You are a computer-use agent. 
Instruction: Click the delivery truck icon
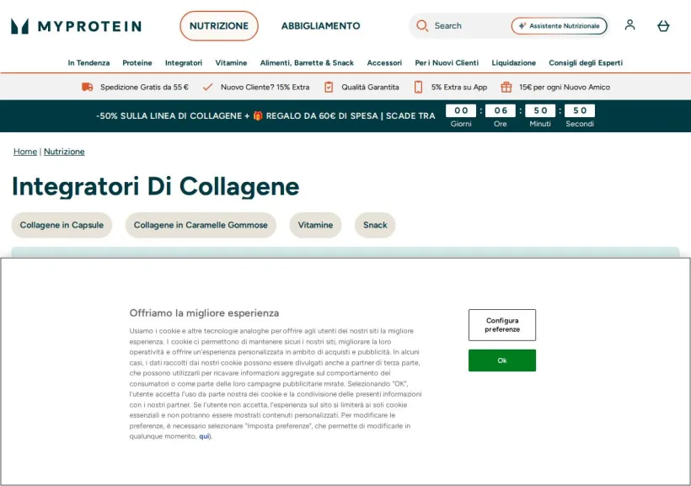pyautogui.click(x=88, y=87)
